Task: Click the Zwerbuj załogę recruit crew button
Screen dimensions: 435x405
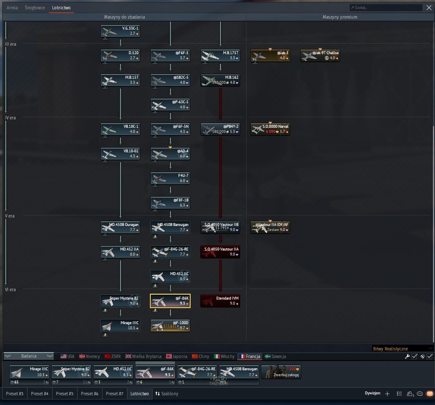Action: pos(281,372)
